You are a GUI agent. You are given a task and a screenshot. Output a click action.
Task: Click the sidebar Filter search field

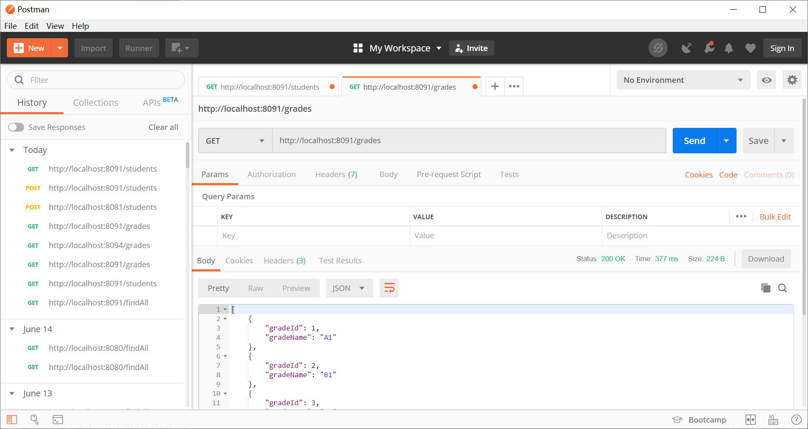[x=96, y=80]
